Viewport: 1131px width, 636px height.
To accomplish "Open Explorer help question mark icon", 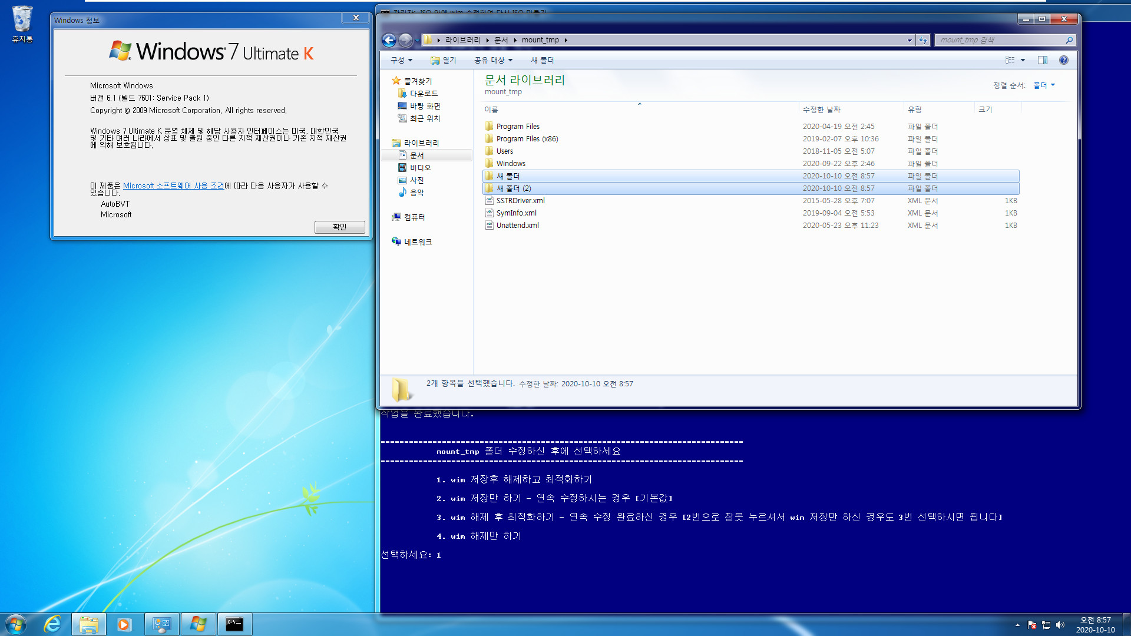I will (1063, 60).
